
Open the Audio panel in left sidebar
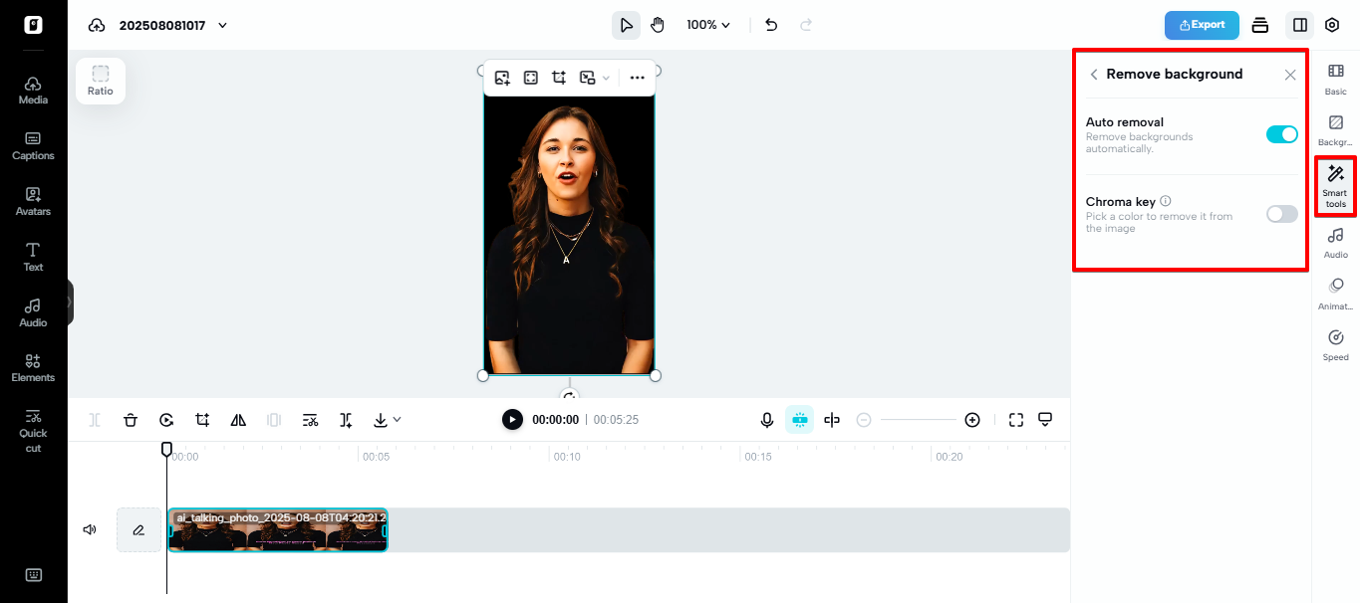click(x=33, y=312)
